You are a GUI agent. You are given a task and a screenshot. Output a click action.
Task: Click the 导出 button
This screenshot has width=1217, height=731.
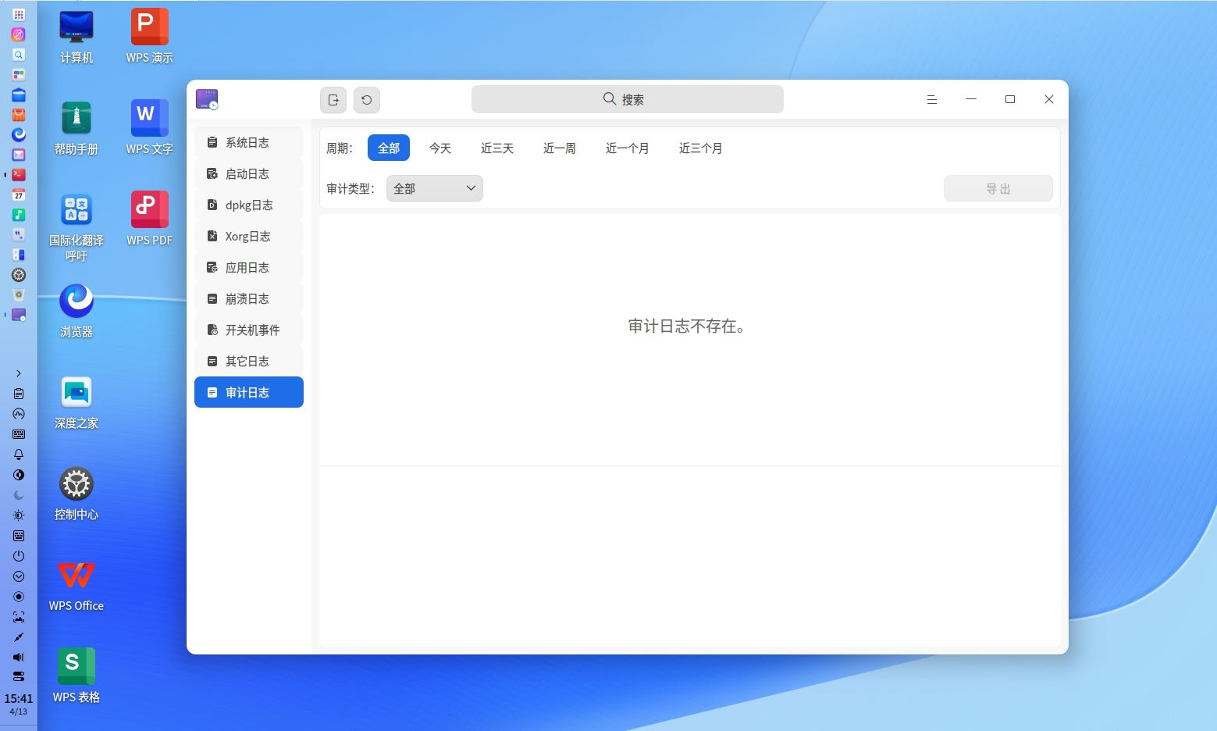pos(998,188)
